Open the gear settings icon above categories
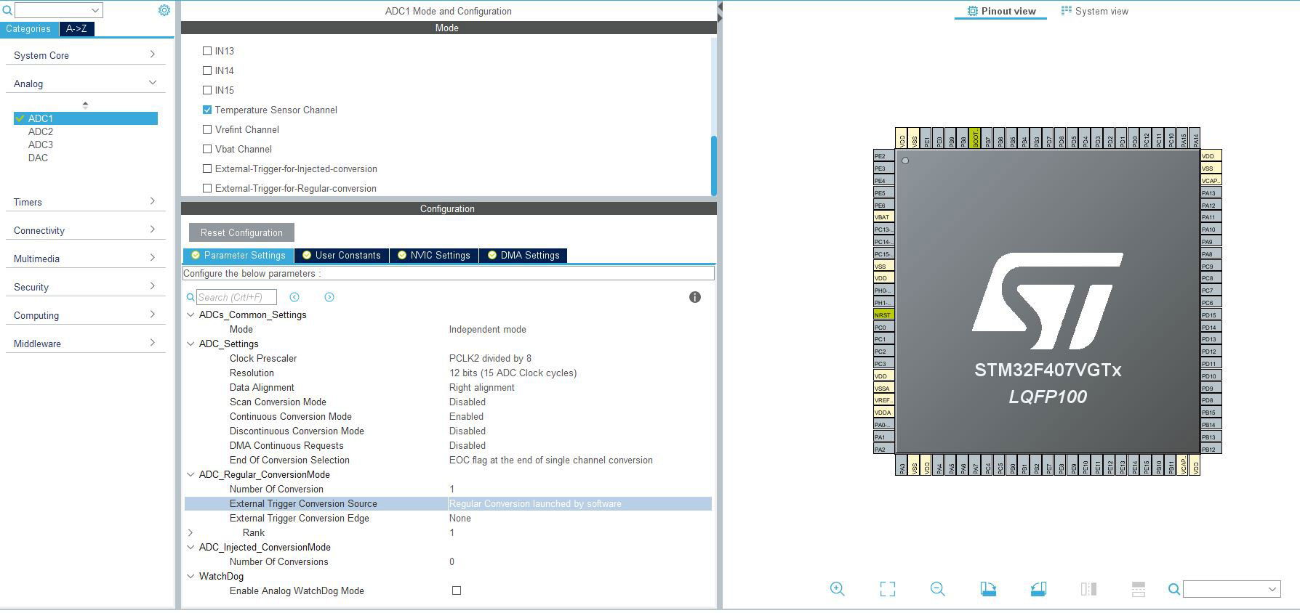This screenshot has width=1300, height=613. coord(164,10)
